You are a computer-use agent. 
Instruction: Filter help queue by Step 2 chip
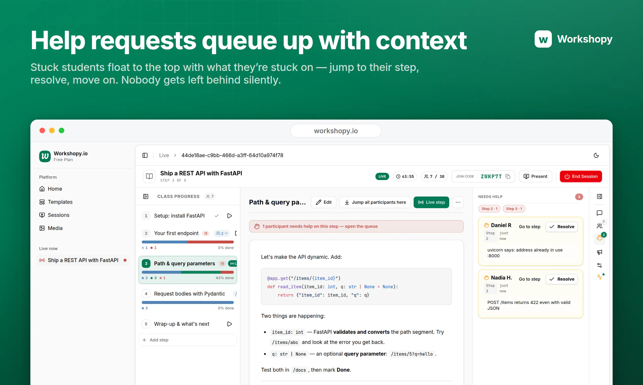489,209
